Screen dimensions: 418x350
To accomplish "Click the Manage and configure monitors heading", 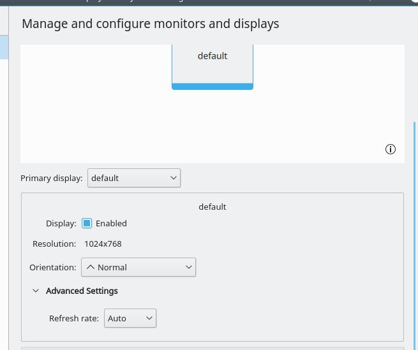I will (x=151, y=24).
